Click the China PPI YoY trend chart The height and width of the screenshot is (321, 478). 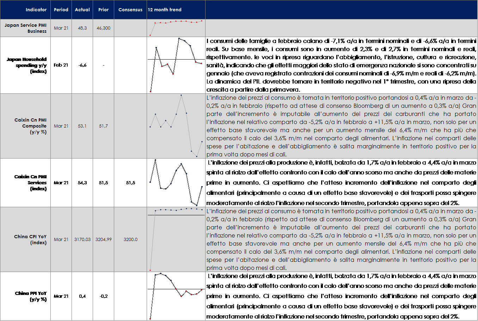(x=176, y=296)
